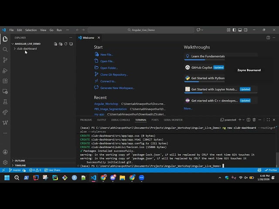Open File Explorer from the taskbar
This screenshot has width=279, height=209.
[122, 178]
